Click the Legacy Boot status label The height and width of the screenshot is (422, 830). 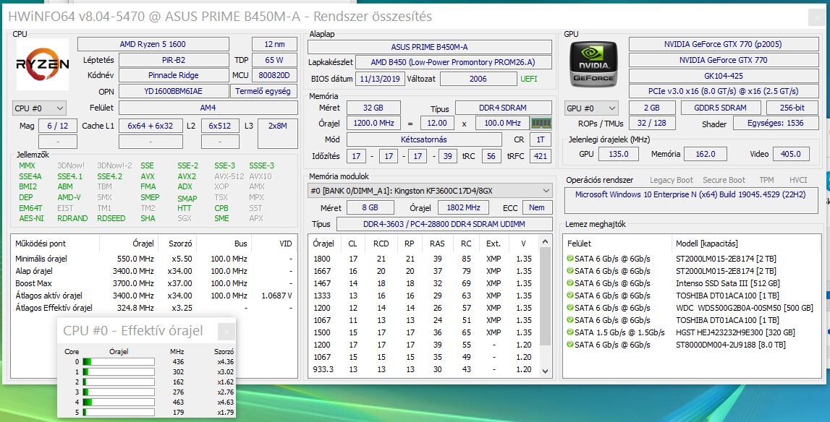pos(672,181)
